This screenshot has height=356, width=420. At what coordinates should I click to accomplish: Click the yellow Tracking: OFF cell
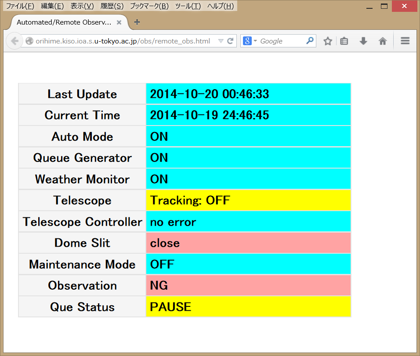click(248, 201)
